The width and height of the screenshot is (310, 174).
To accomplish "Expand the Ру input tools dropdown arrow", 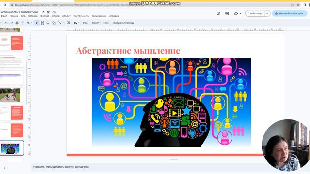I will pyautogui.click(x=78, y=23).
